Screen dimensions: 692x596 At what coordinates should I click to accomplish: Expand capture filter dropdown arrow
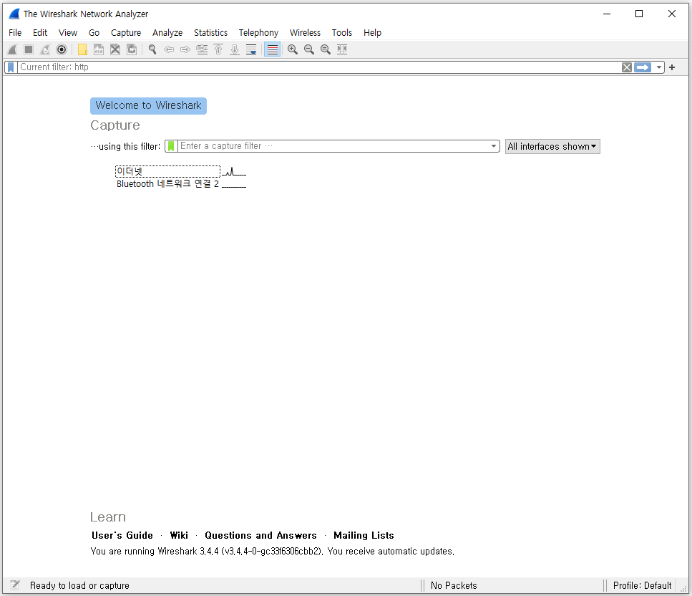coord(493,146)
